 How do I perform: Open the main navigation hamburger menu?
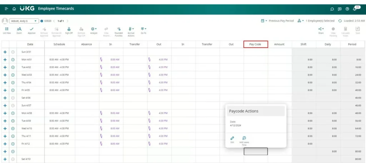pos(6,9)
